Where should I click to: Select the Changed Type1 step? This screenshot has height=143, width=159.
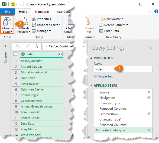point(123,119)
